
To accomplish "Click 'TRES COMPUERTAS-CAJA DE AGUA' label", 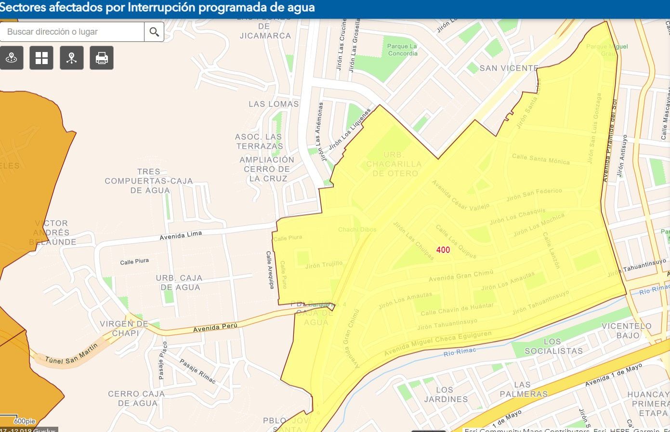I will 149,181.
